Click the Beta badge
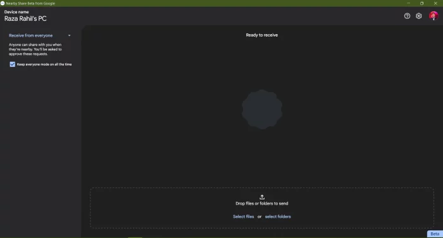This screenshot has width=443, height=238. tap(435, 234)
